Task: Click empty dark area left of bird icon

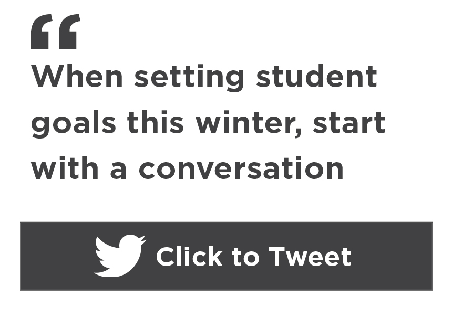Action: [57, 256]
